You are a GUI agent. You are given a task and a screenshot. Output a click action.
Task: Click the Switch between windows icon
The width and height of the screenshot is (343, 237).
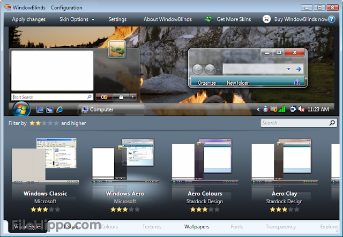click(50, 109)
